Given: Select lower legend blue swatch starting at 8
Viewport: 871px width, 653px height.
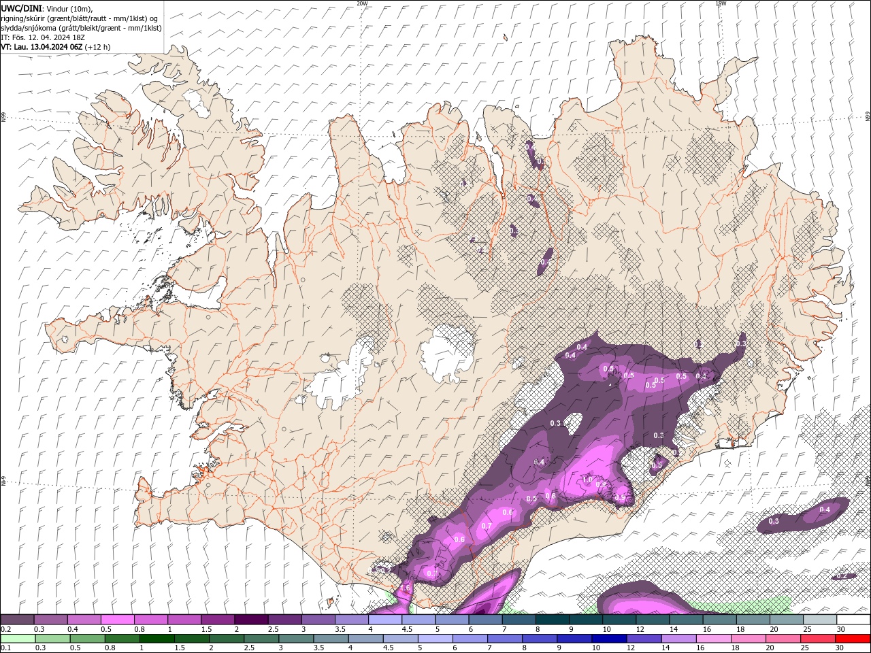Looking at the screenshot, I should tap(540, 639).
